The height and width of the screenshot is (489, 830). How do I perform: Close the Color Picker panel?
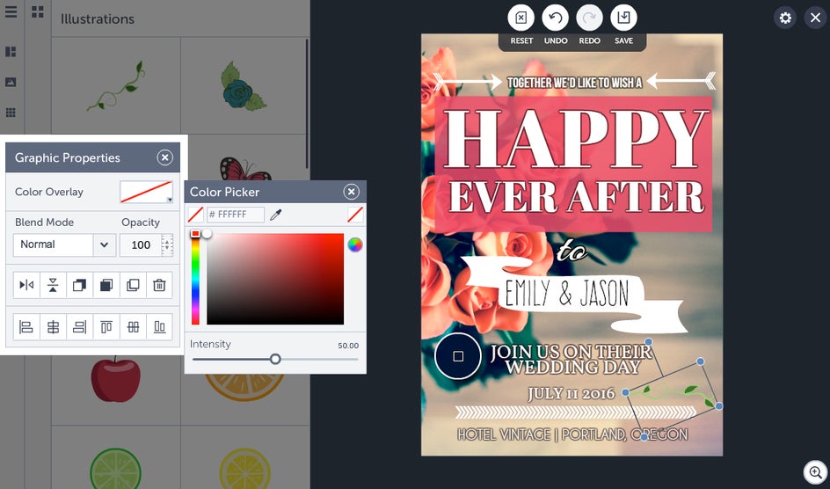(x=351, y=192)
